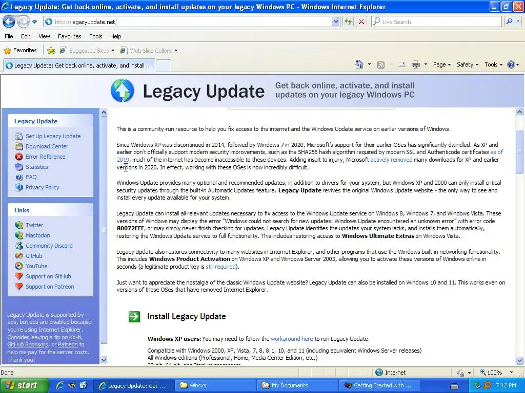Screen dimensions: 525x393
Task: Click the GitHub link icon
Action: (x=19, y=256)
